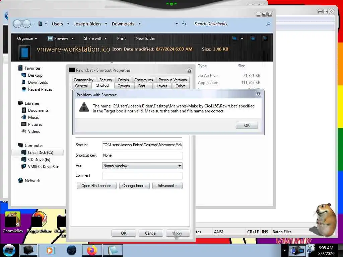Open media player from the taskbar
The width and height of the screenshot is (343, 257).
(x=50, y=250)
